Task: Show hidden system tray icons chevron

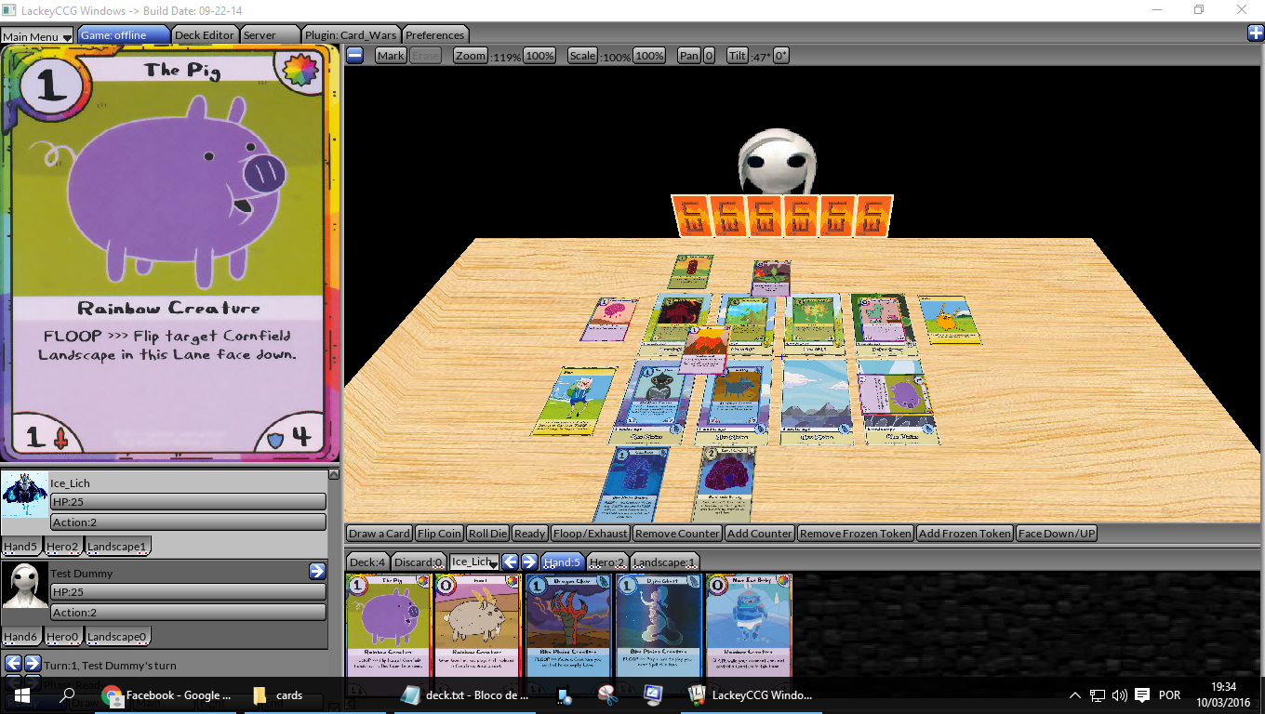Action: (1075, 694)
